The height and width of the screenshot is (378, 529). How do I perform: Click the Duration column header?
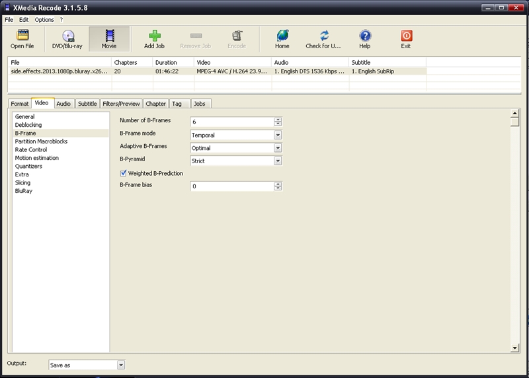point(173,62)
